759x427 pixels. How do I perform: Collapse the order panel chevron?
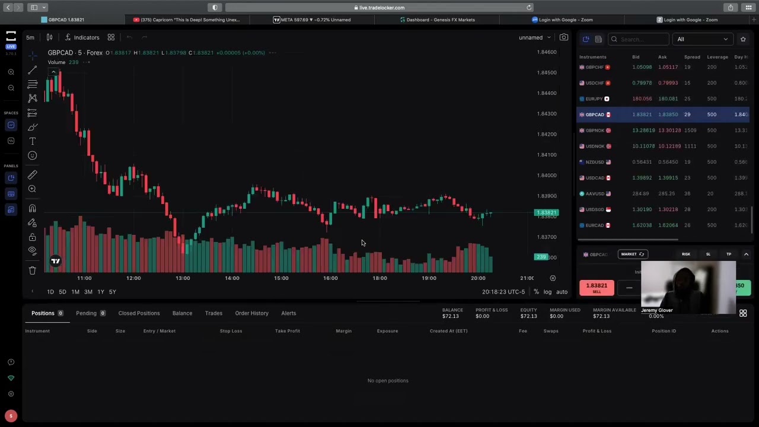[746, 254]
